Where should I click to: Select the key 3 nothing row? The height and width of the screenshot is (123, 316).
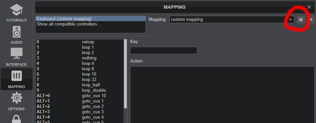click(x=80, y=58)
